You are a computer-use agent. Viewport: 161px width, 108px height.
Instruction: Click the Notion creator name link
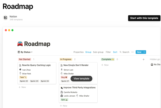tap(13, 17)
